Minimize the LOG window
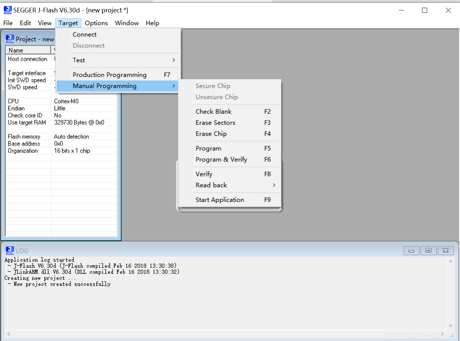The height and width of the screenshot is (341, 460). pyautogui.click(x=411, y=251)
